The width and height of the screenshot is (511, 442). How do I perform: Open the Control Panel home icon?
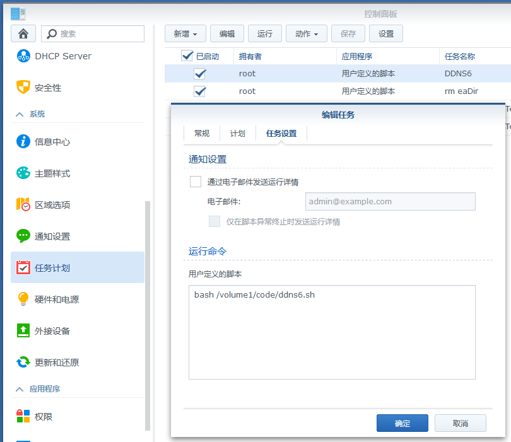pyautogui.click(x=23, y=33)
